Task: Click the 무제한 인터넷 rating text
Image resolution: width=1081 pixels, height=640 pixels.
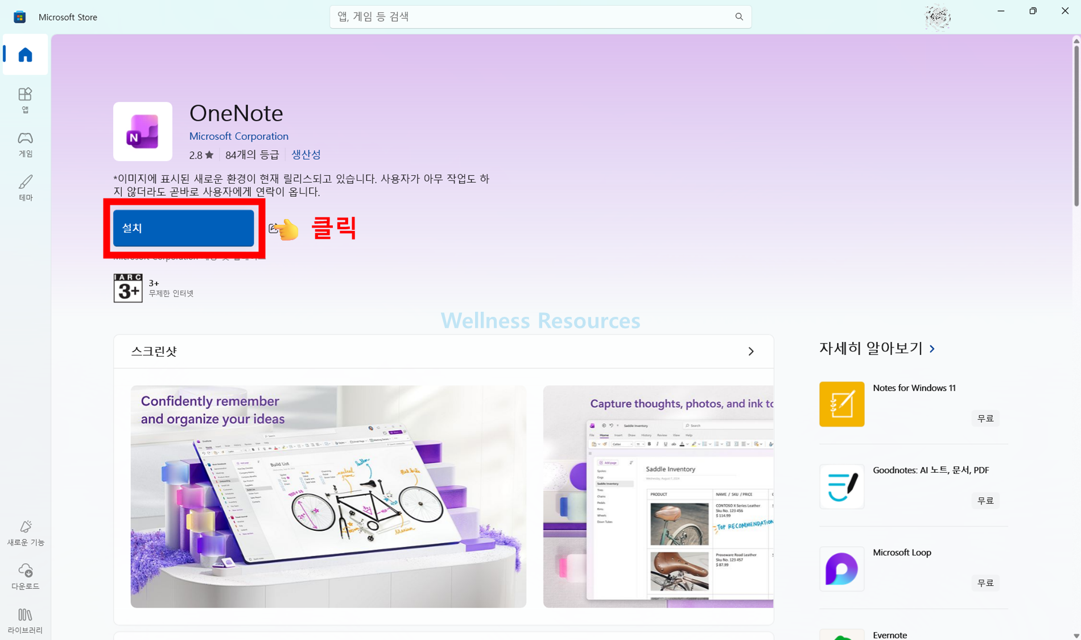Action: 171,294
